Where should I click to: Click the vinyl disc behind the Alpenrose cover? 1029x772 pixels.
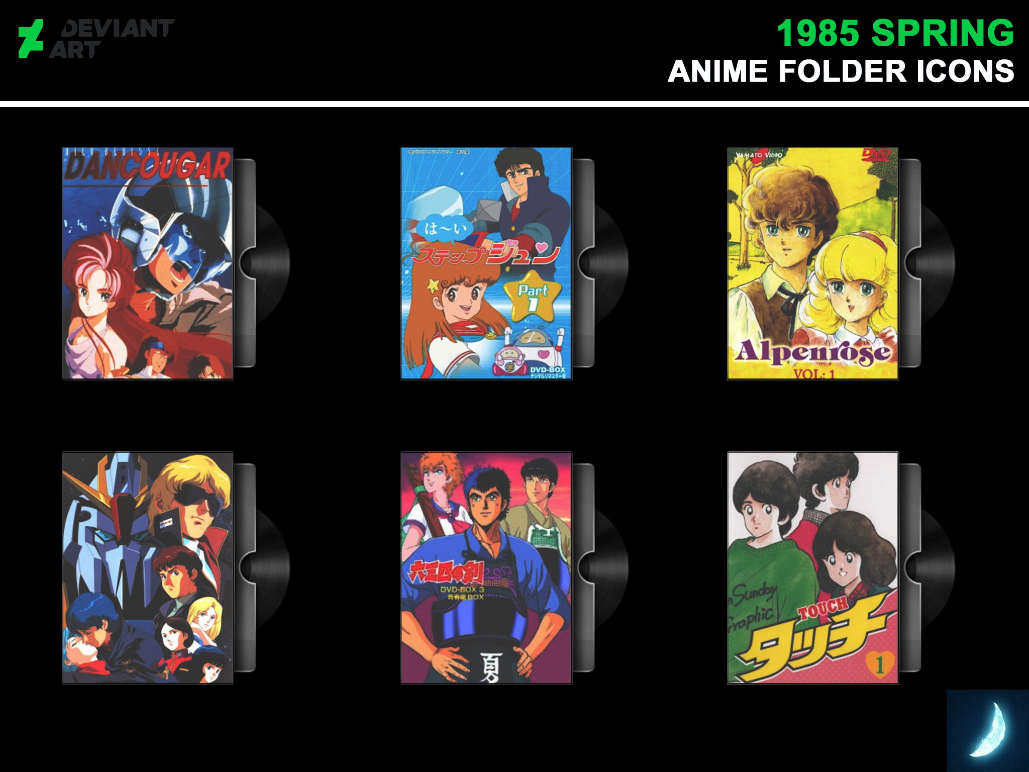(x=938, y=263)
